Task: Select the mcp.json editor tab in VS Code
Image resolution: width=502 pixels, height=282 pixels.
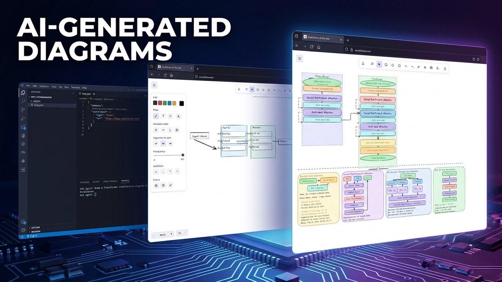Action: [86, 94]
